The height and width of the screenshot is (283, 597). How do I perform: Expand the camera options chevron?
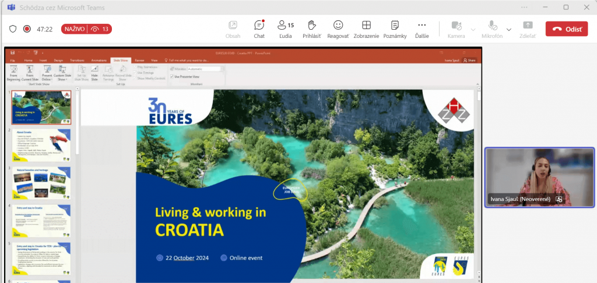tap(473, 29)
